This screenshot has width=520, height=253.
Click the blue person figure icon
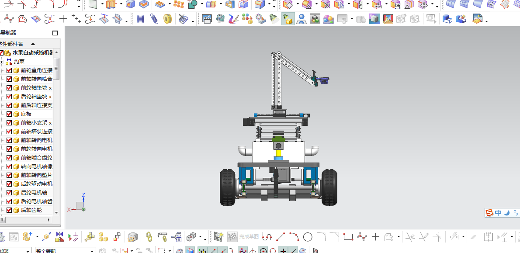pos(301,18)
